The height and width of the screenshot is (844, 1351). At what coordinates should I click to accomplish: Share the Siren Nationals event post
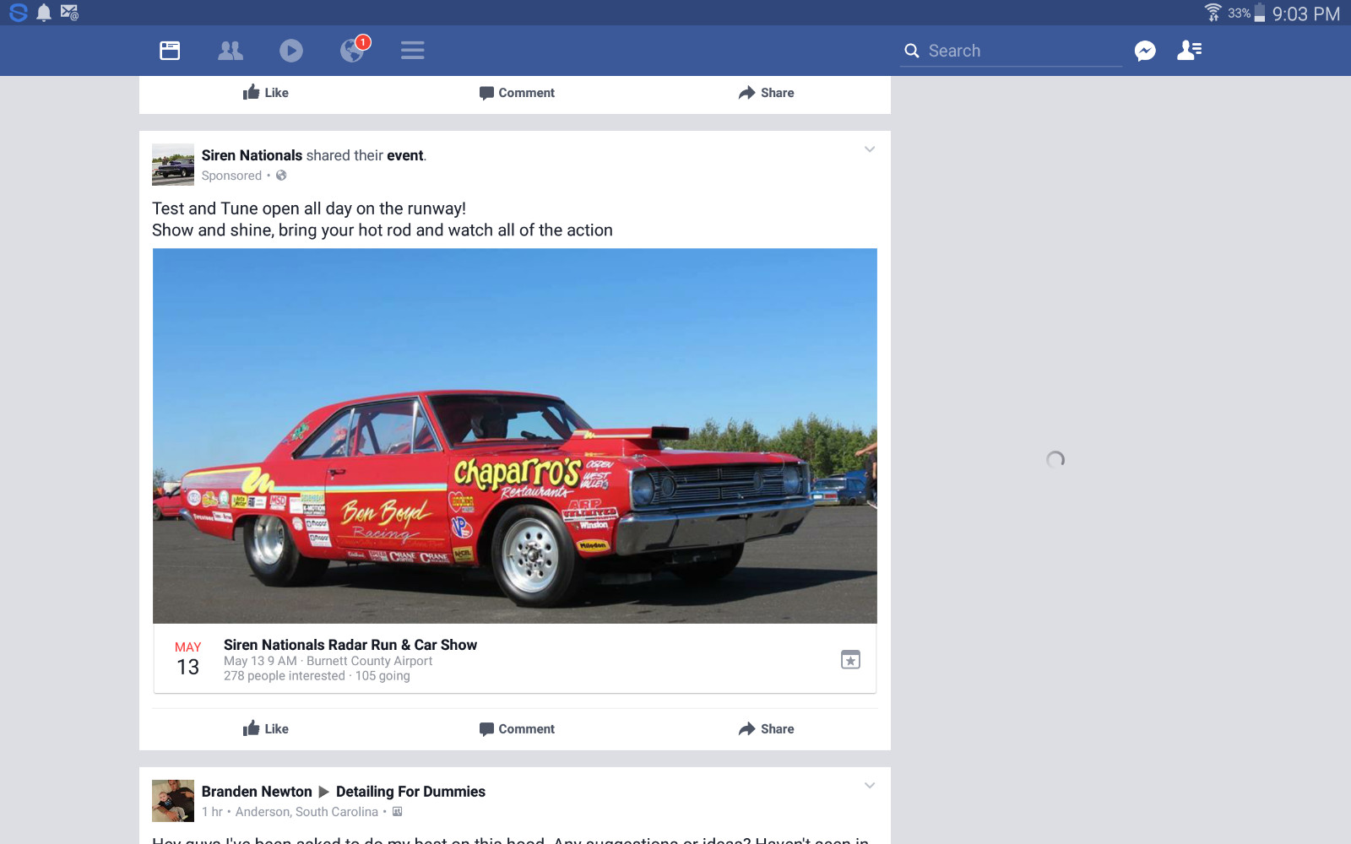pos(766,728)
